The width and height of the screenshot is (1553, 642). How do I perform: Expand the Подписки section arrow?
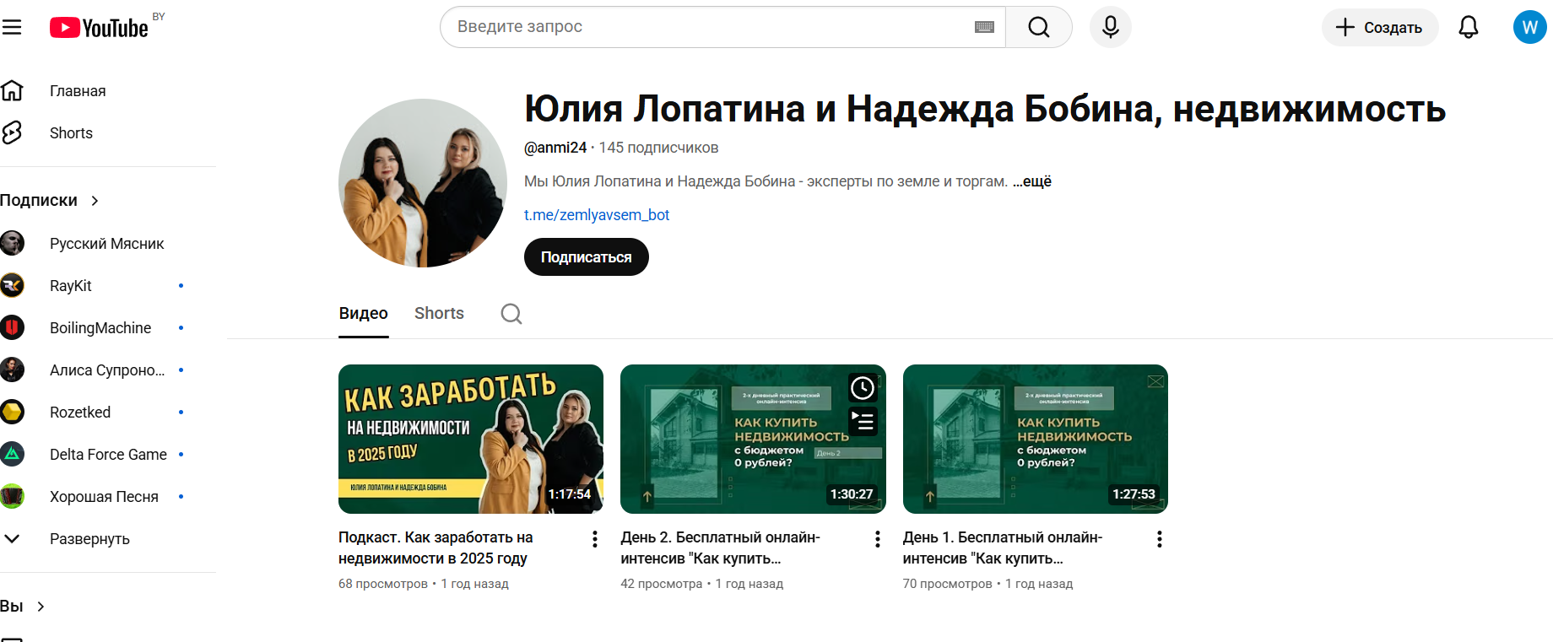point(95,201)
